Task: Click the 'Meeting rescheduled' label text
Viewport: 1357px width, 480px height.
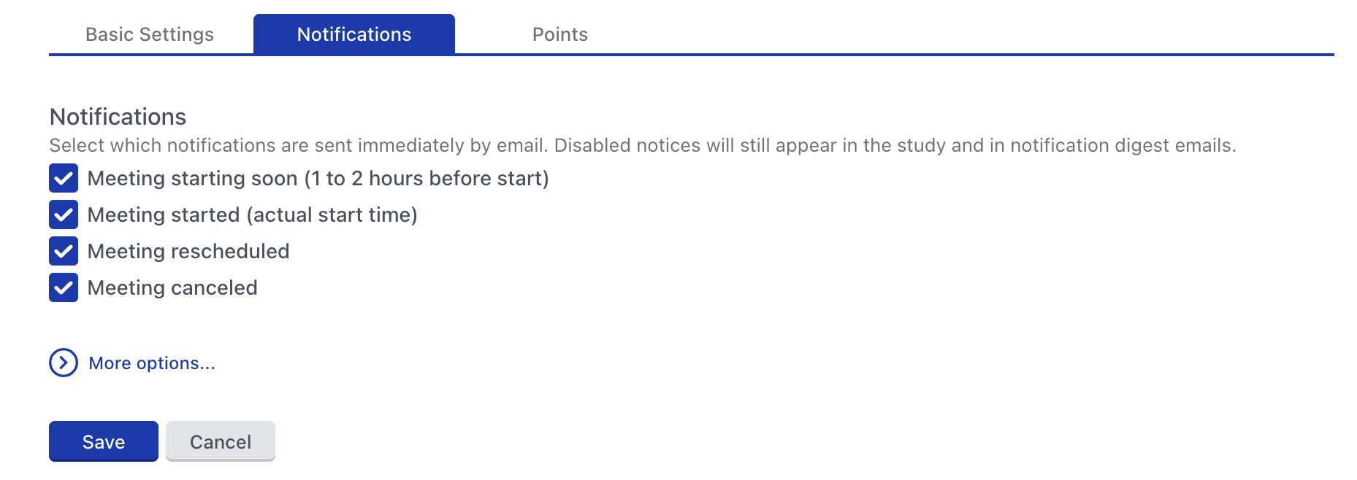Action: (x=188, y=251)
